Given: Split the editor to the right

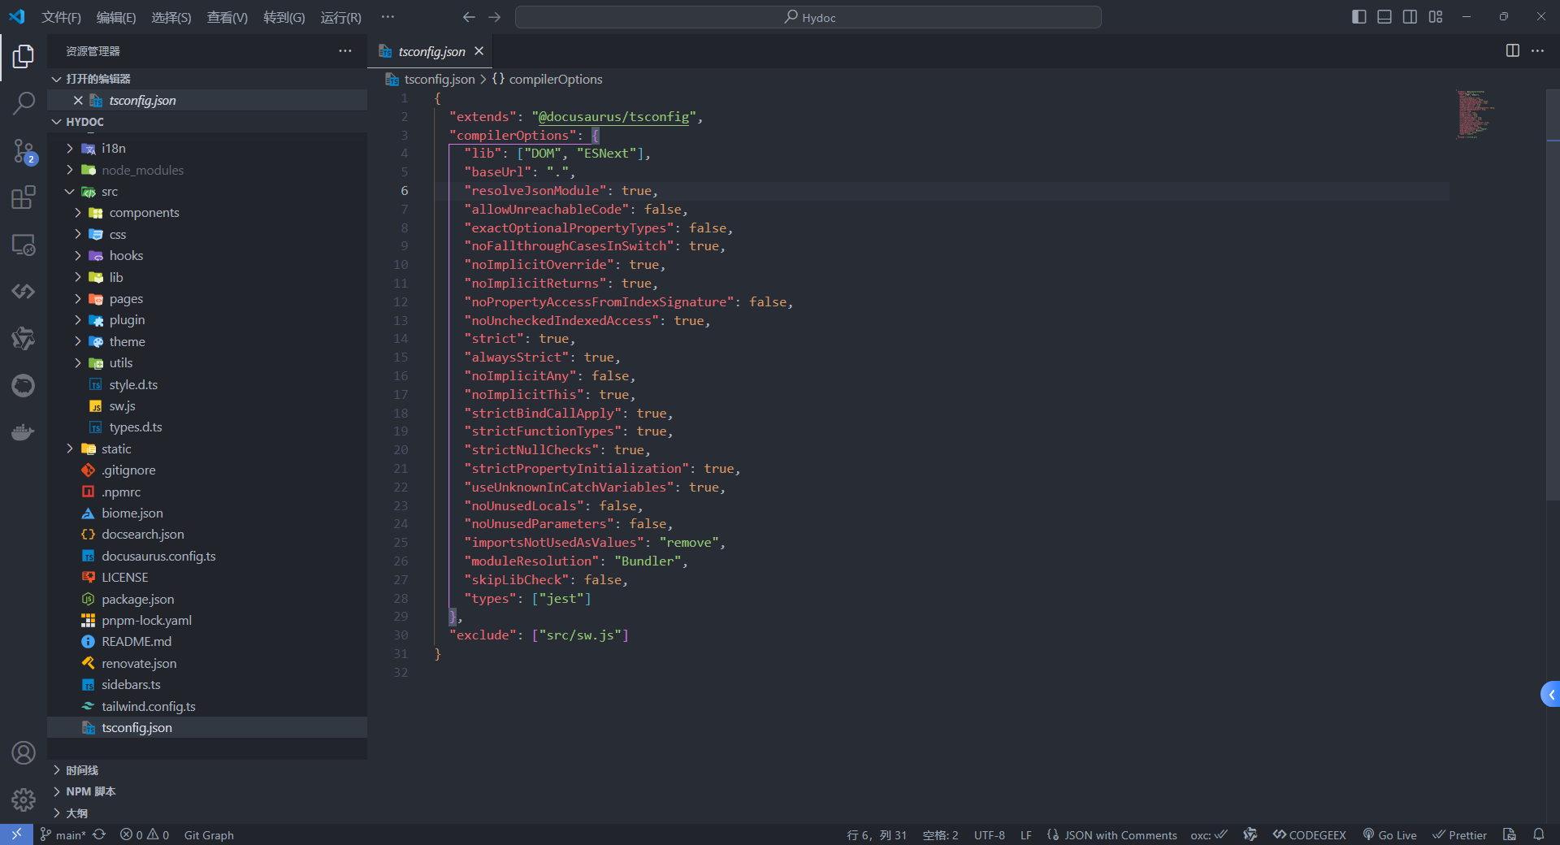Looking at the screenshot, I should click(1513, 50).
